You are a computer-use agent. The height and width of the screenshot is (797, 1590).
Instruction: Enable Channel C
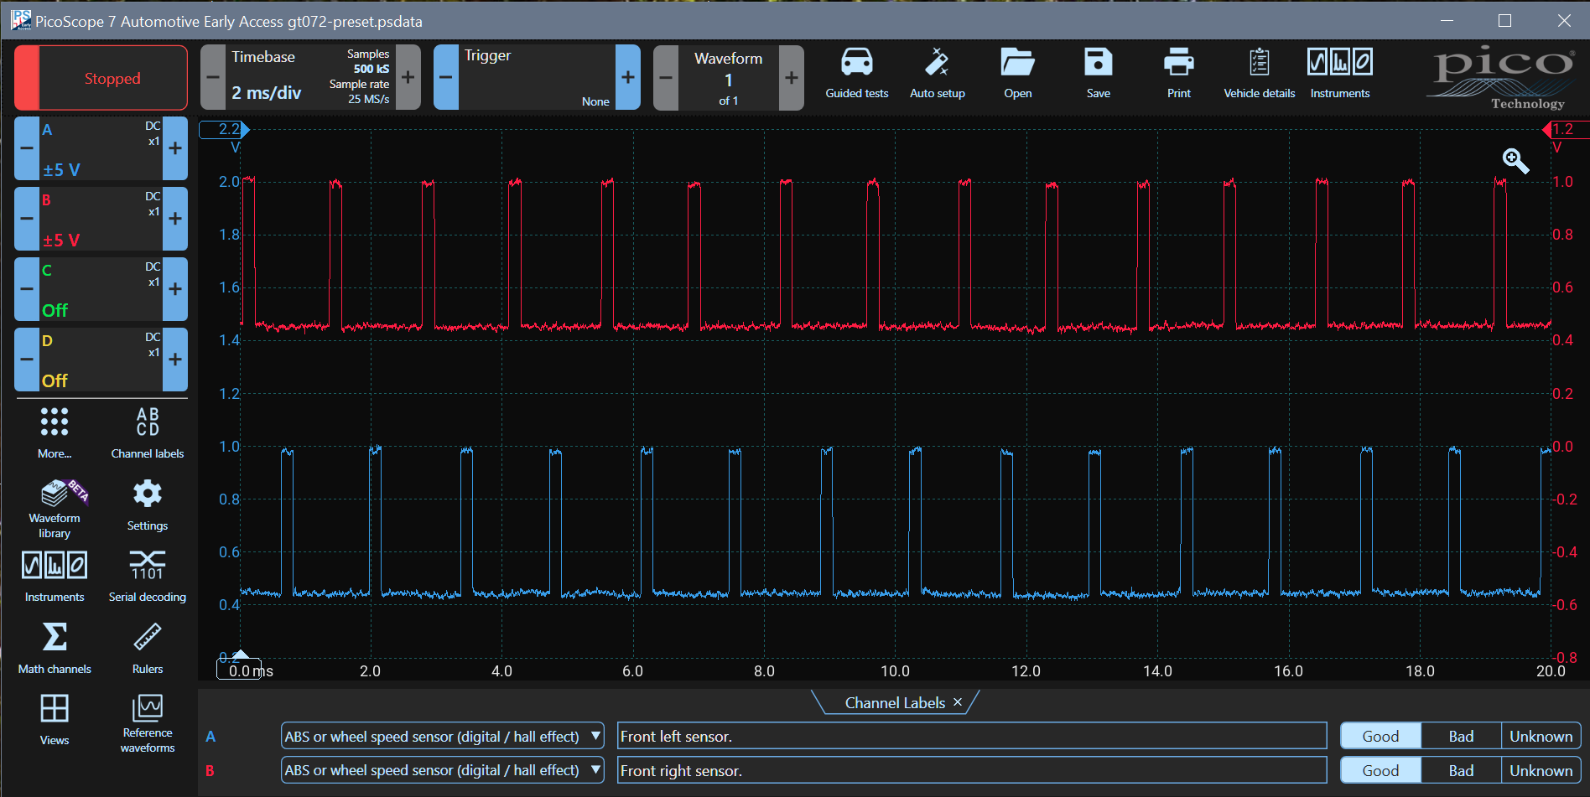pyautogui.click(x=175, y=289)
